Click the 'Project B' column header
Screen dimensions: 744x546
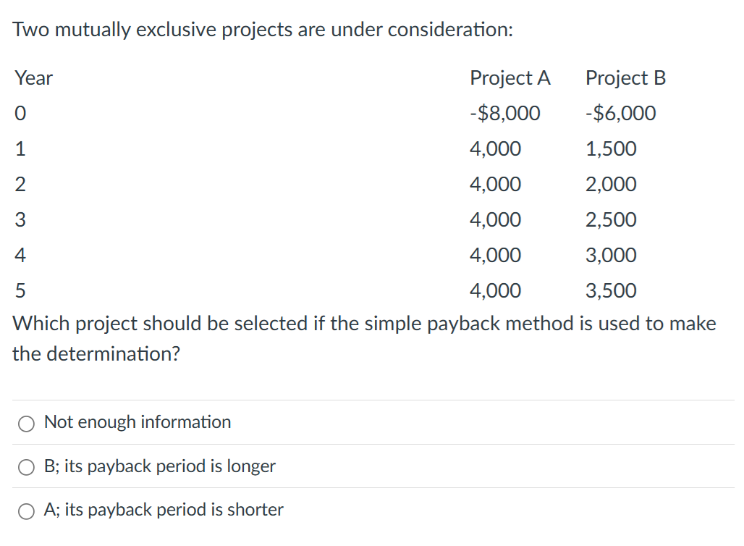(625, 78)
